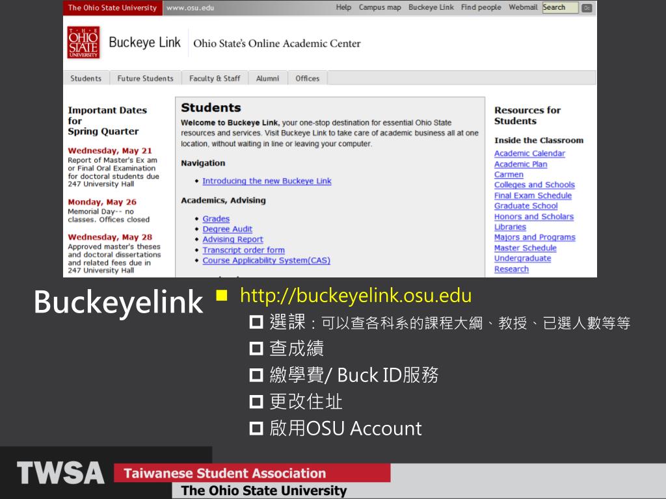Click the Buckeye Link page title
666x499 pixels.
144,42
